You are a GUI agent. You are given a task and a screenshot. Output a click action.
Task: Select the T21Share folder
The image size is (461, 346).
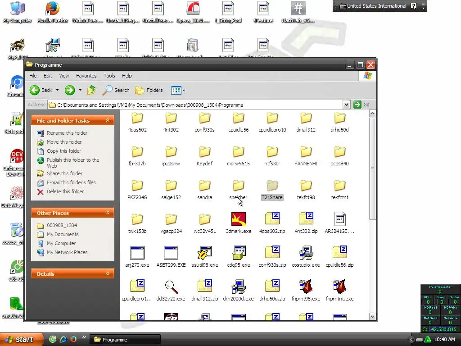272,190
